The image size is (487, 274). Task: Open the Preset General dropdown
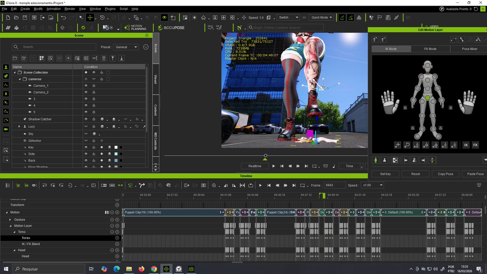pyautogui.click(x=126, y=47)
